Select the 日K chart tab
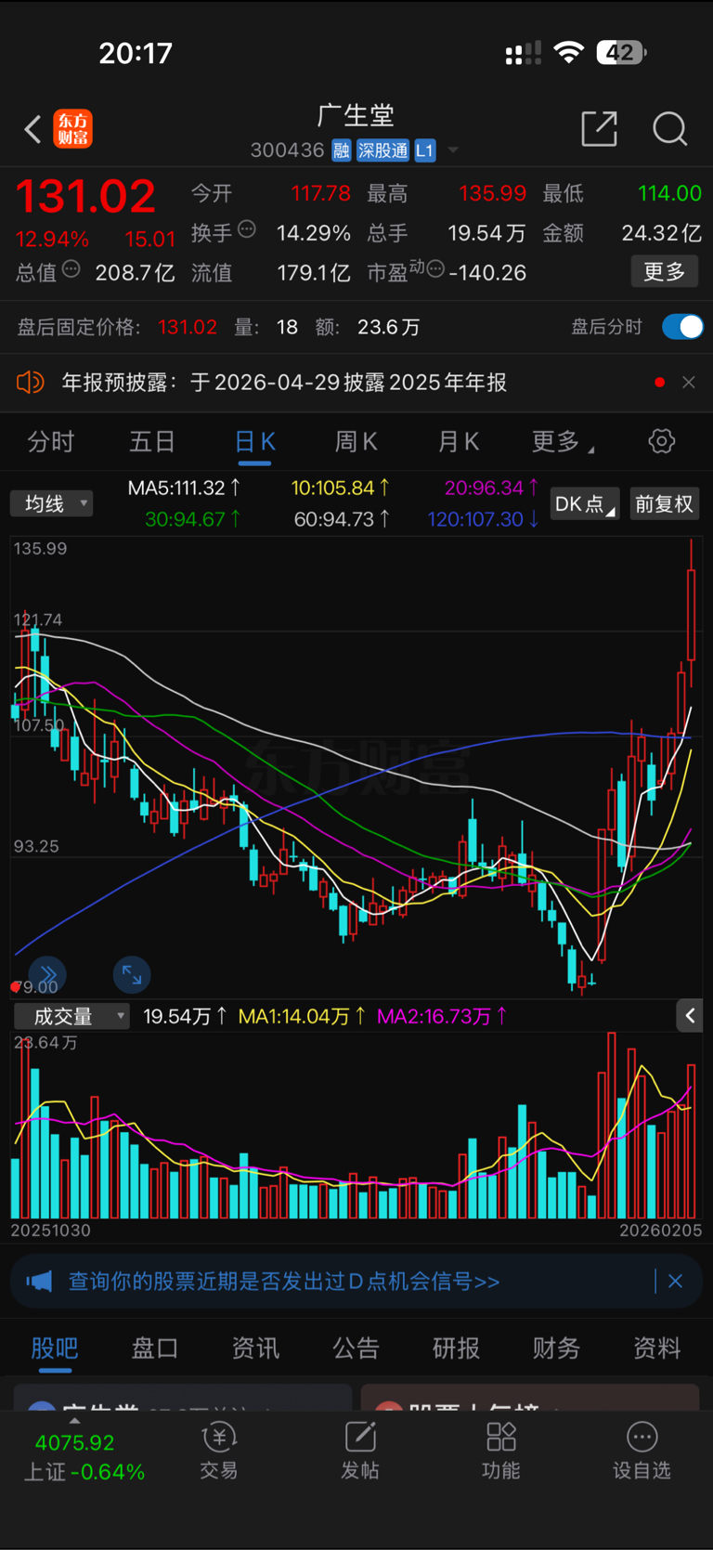This screenshot has height=1550, width=713. 254,442
